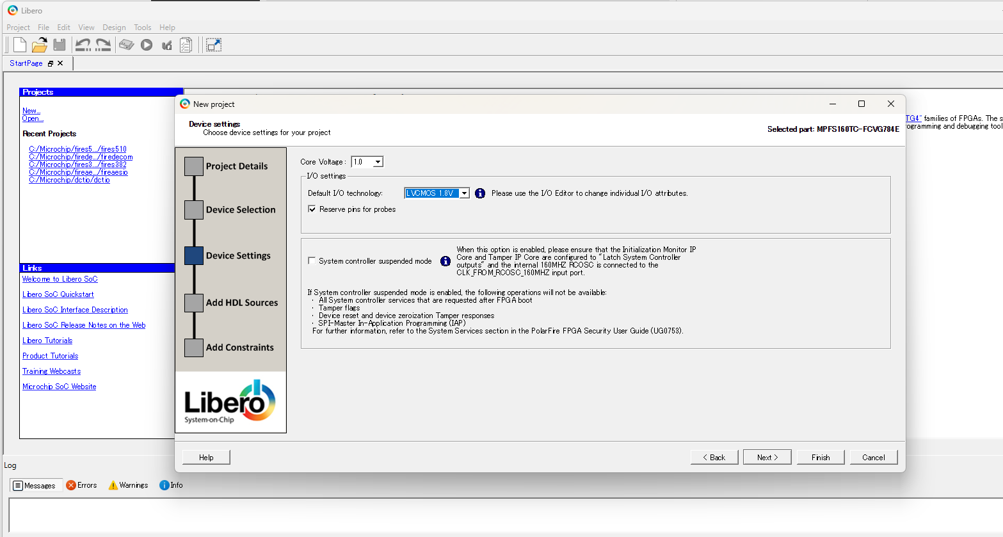Click the maximize work area toolbar icon
Image resolution: width=1003 pixels, height=537 pixels.
pos(214,45)
